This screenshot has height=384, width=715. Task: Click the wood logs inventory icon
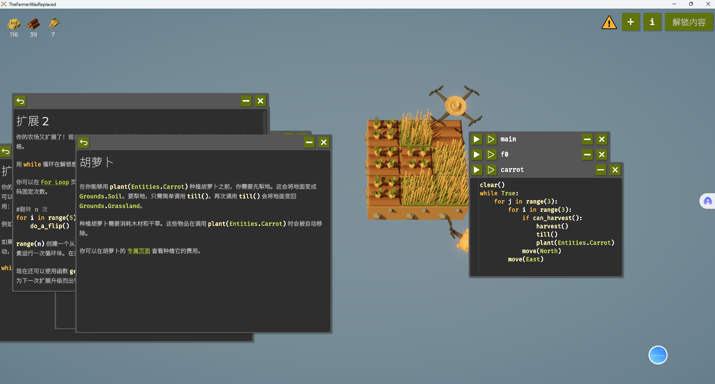(x=33, y=24)
